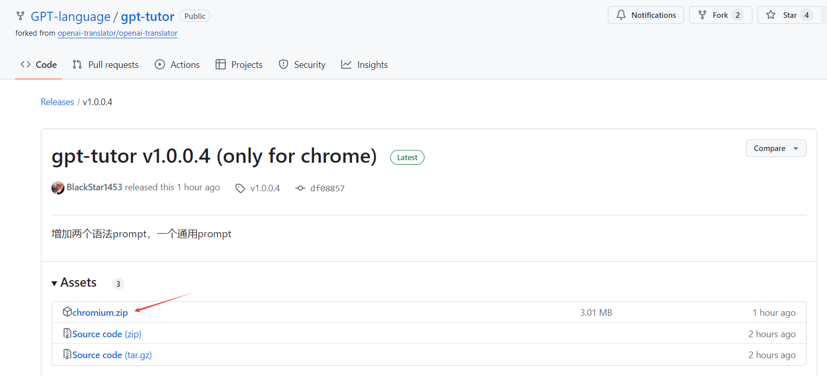Open the gpt-tutor repository link

(x=148, y=16)
